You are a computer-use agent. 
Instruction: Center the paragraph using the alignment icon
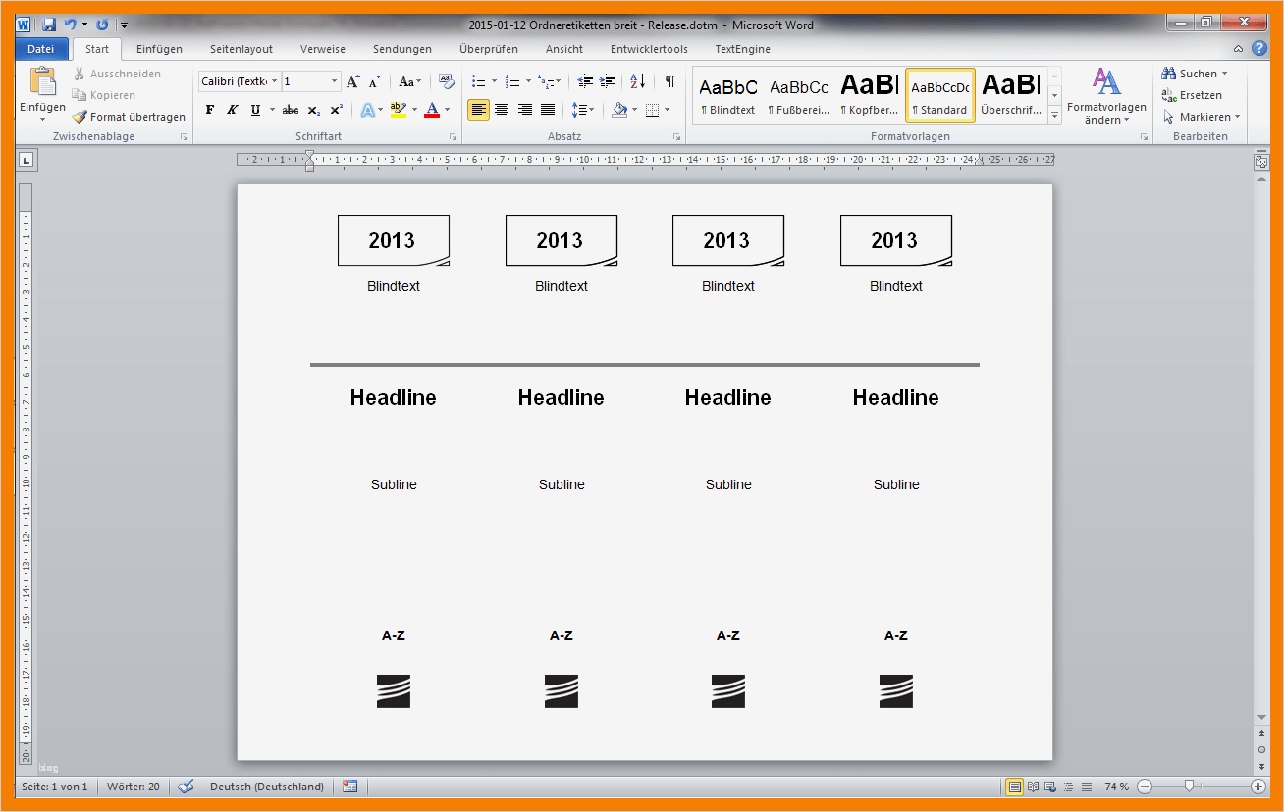point(502,109)
